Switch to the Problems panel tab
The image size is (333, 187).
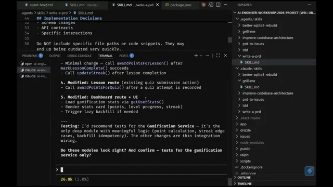pyautogui.click(x=32, y=56)
